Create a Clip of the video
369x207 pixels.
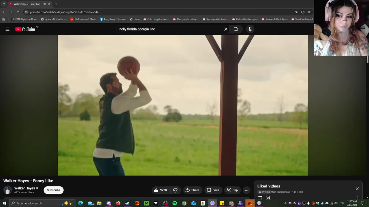click(x=232, y=190)
